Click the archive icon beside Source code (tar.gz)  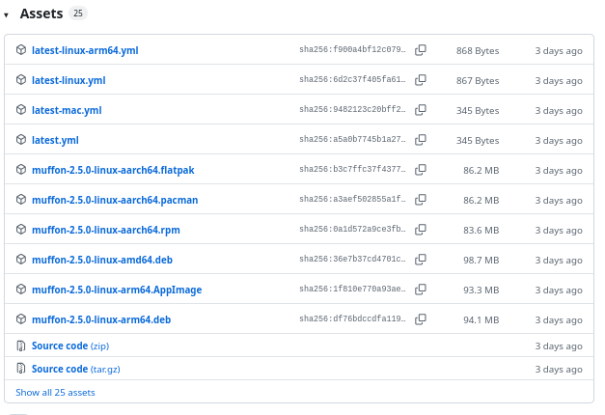[x=21, y=369]
